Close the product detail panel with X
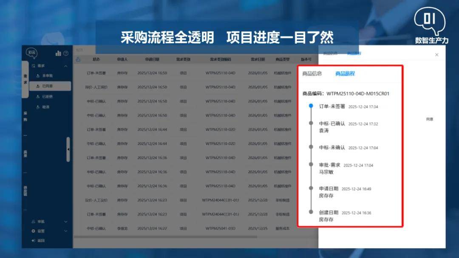Screen dimensions: 459x258 [436, 55]
